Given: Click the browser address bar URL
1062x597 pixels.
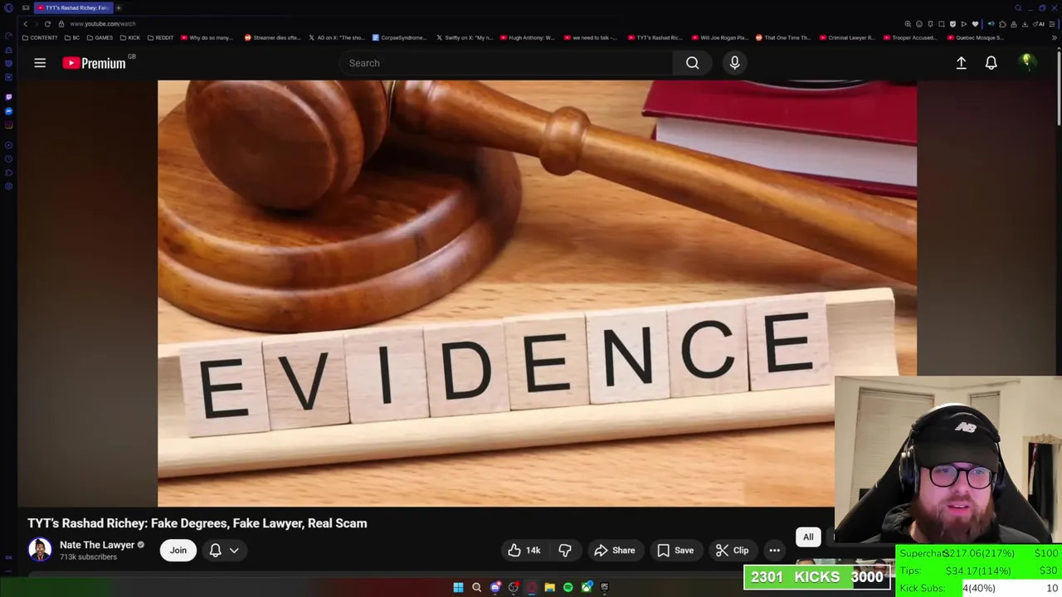Looking at the screenshot, I should (103, 24).
